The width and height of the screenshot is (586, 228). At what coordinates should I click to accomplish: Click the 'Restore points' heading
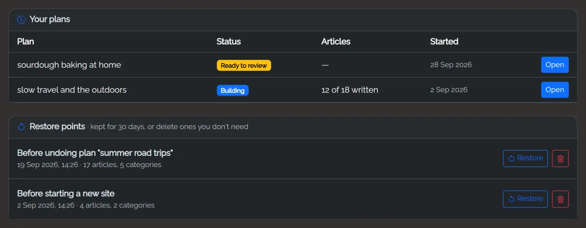coord(57,126)
